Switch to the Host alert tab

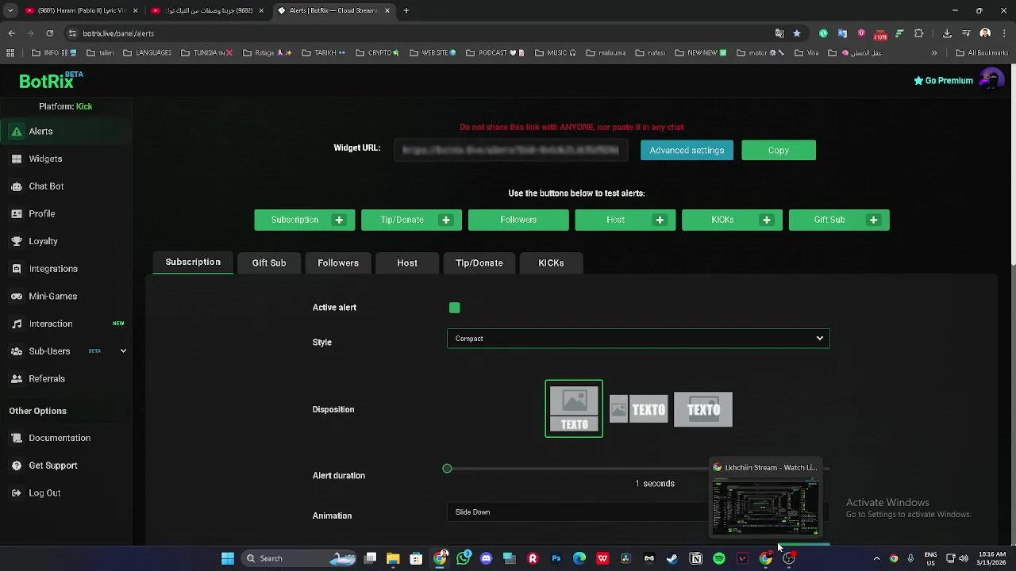tap(407, 263)
